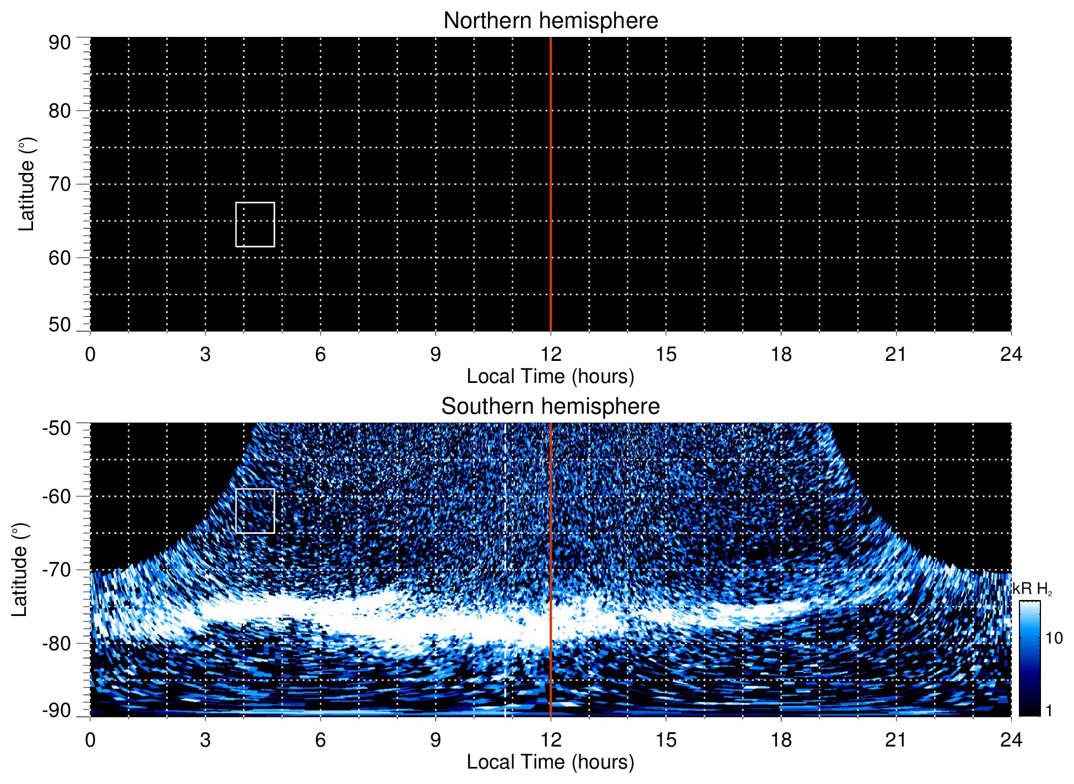Screen dimensions: 1074x784
Task: Click the Latitude axis label of southern plot
Action: [x=20, y=570]
